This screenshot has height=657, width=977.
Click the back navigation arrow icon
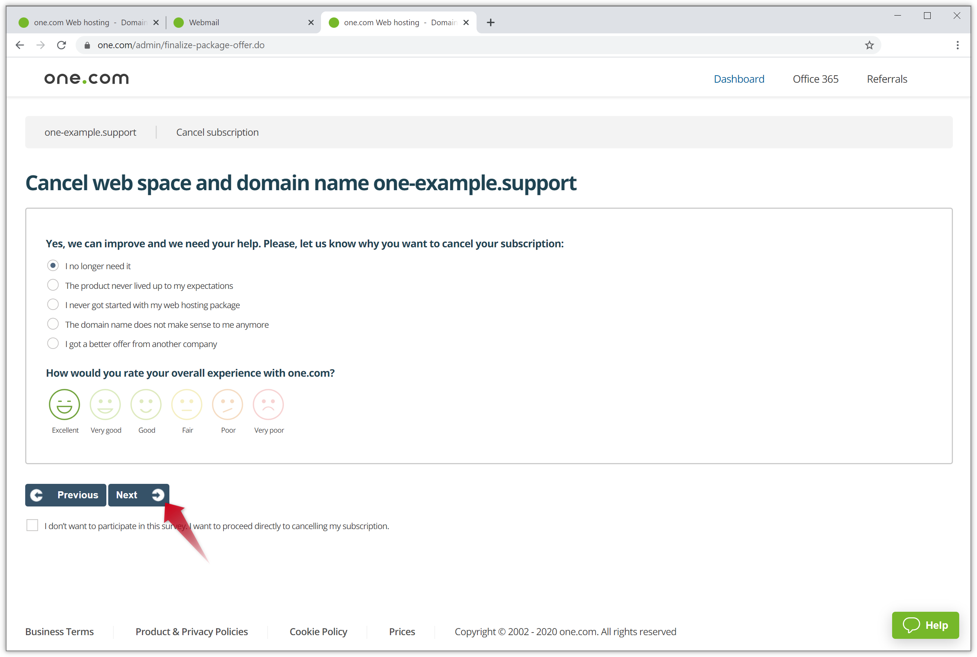click(20, 45)
